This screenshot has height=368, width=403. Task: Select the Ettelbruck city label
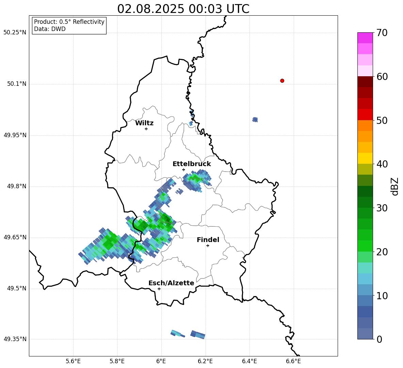tap(192, 164)
